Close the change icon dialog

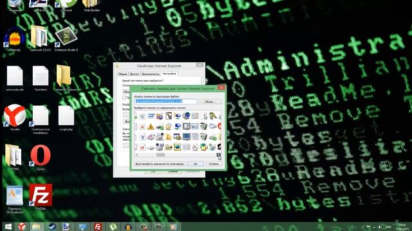coord(221,88)
